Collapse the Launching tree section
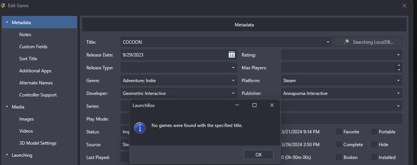The height and width of the screenshot is (165, 417). coord(7,155)
